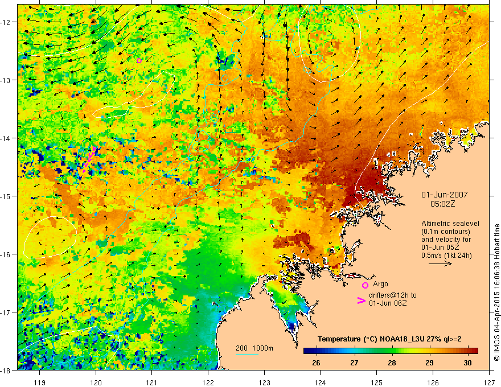This screenshot has width=501, height=387.
Task: Click the 0.5m/s velocity scale arrow
Action: [x=440, y=264]
